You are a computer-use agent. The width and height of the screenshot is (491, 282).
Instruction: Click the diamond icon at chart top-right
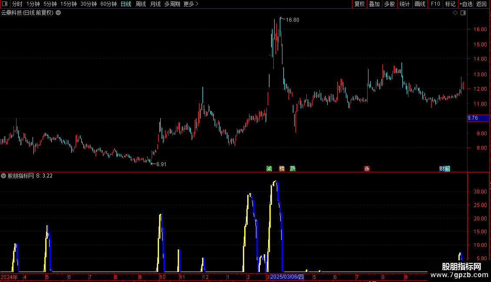coord(455,13)
